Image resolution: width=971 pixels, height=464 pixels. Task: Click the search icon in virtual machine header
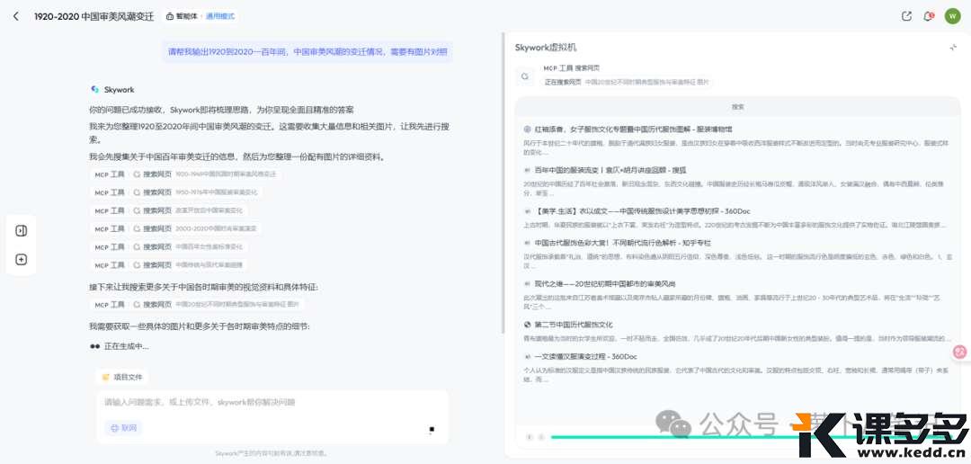pyautogui.click(x=524, y=76)
